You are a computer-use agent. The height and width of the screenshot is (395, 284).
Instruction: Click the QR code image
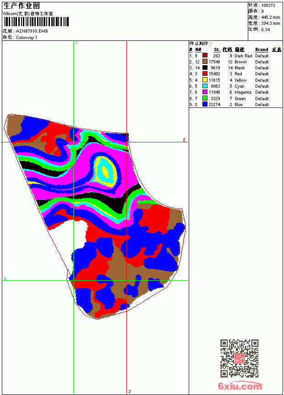(240, 358)
